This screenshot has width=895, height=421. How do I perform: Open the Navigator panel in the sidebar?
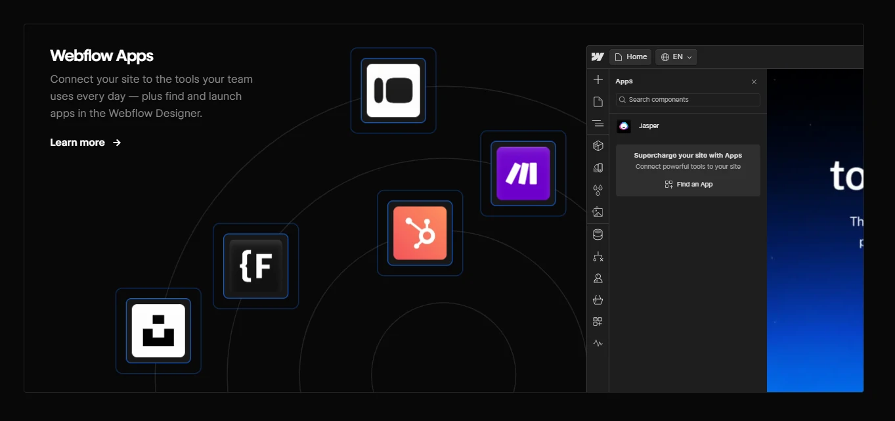click(x=598, y=123)
